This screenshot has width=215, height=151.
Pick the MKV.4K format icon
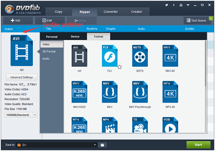(x=170, y=56)
